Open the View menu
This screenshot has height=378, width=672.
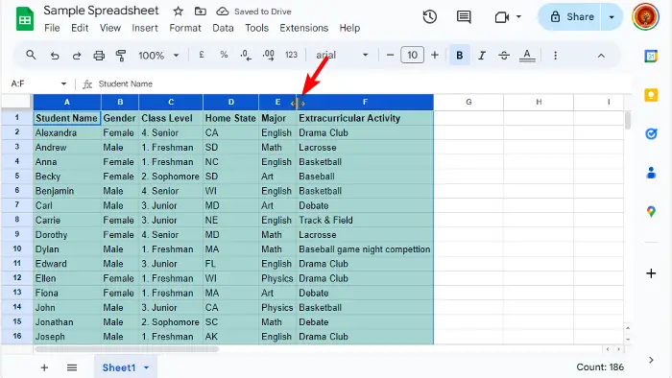[110, 28]
